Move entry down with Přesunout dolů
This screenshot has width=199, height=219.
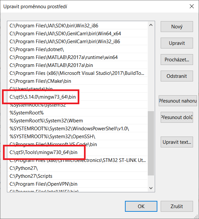(177, 117)
